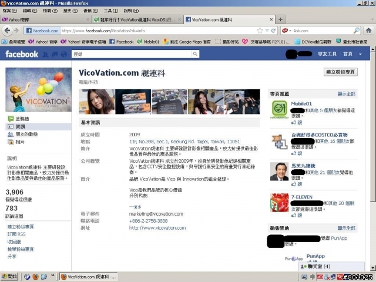Switch to the Vico-DS1 Mobile01 tab

137,19
